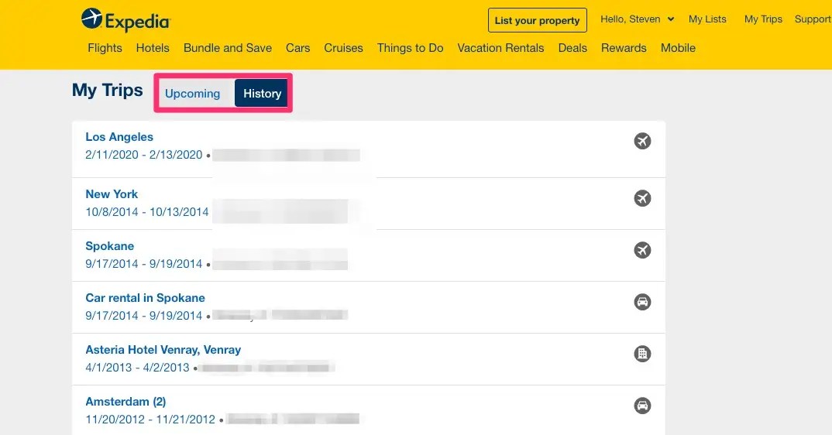Open the Rewards page

click(x=624, y=48)
